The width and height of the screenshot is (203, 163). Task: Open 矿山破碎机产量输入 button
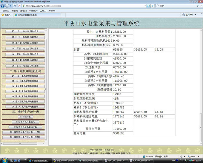pos(25,122)
